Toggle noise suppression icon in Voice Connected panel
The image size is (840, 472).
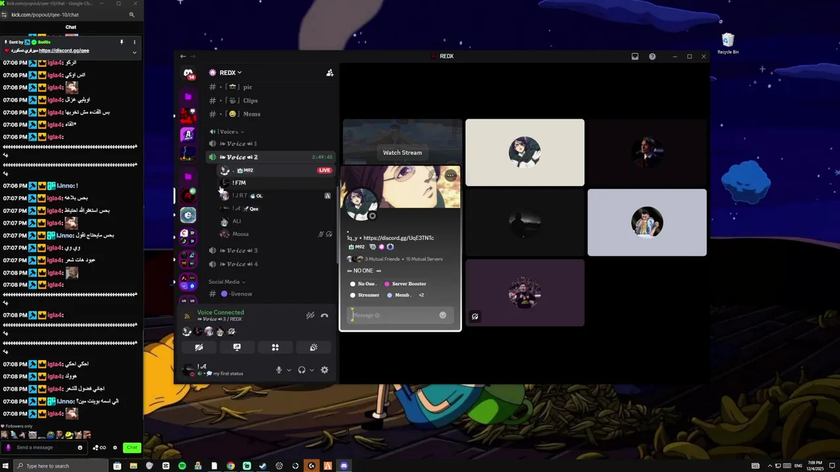pyautogui.click(x=310, y=315)
